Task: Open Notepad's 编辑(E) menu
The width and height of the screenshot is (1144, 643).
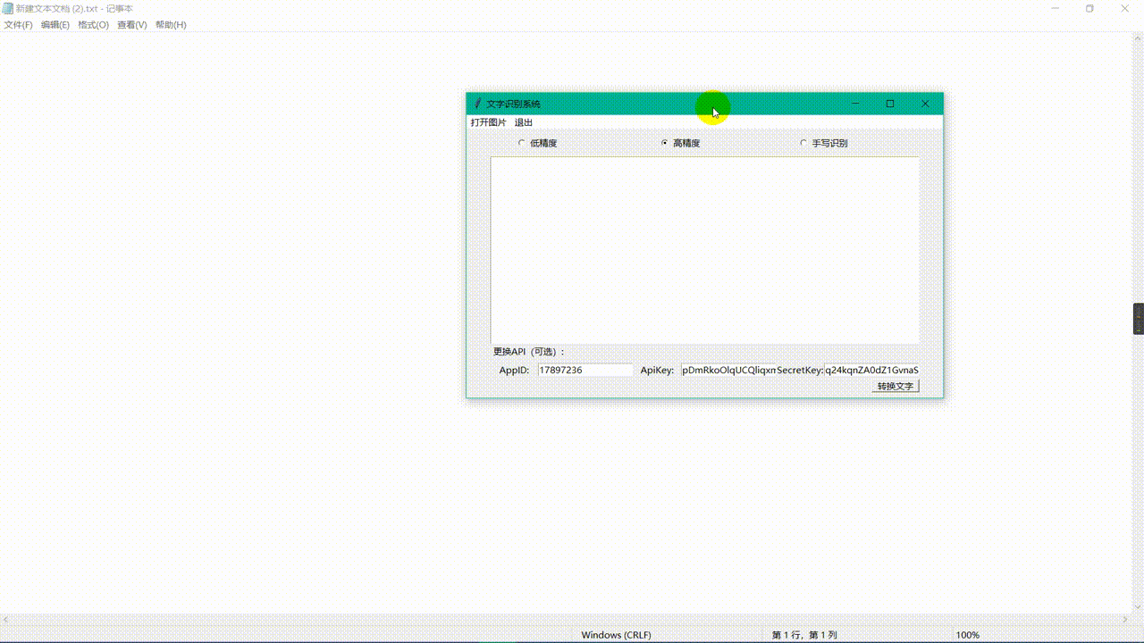Action: point(55,25)
